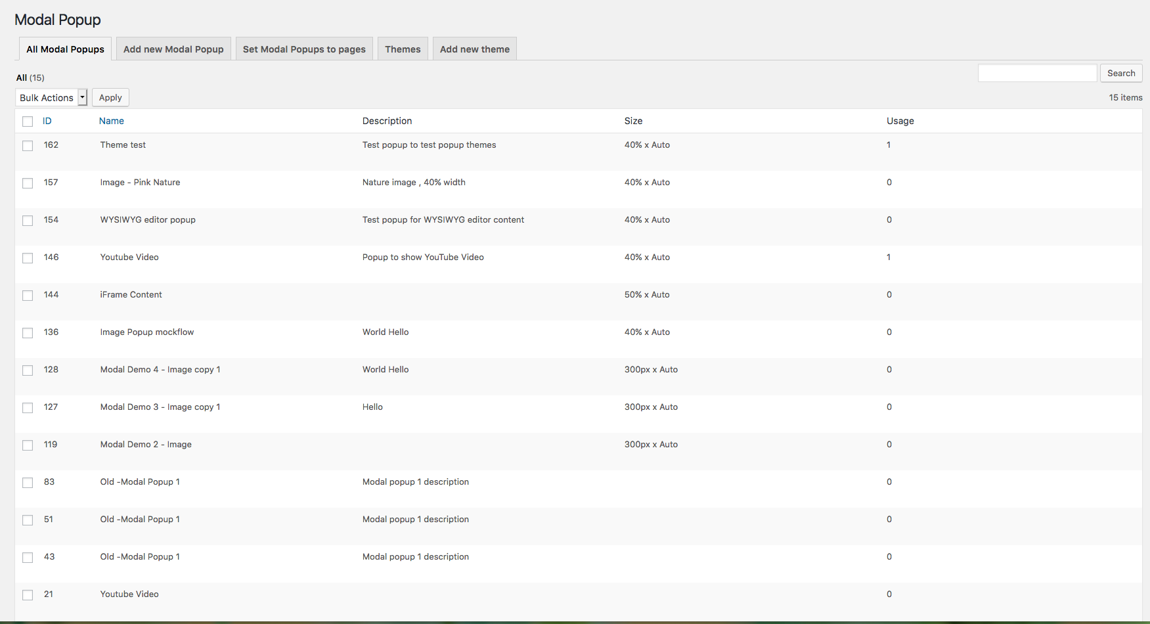The width and height of the screenshot is (1150, 624).
Task: Click the usage count 1 for Theme test
Action: [x=889, y=145]
